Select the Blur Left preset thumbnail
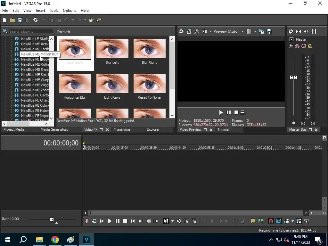Viewport: 328px width, 246px height. click(112, 48)
